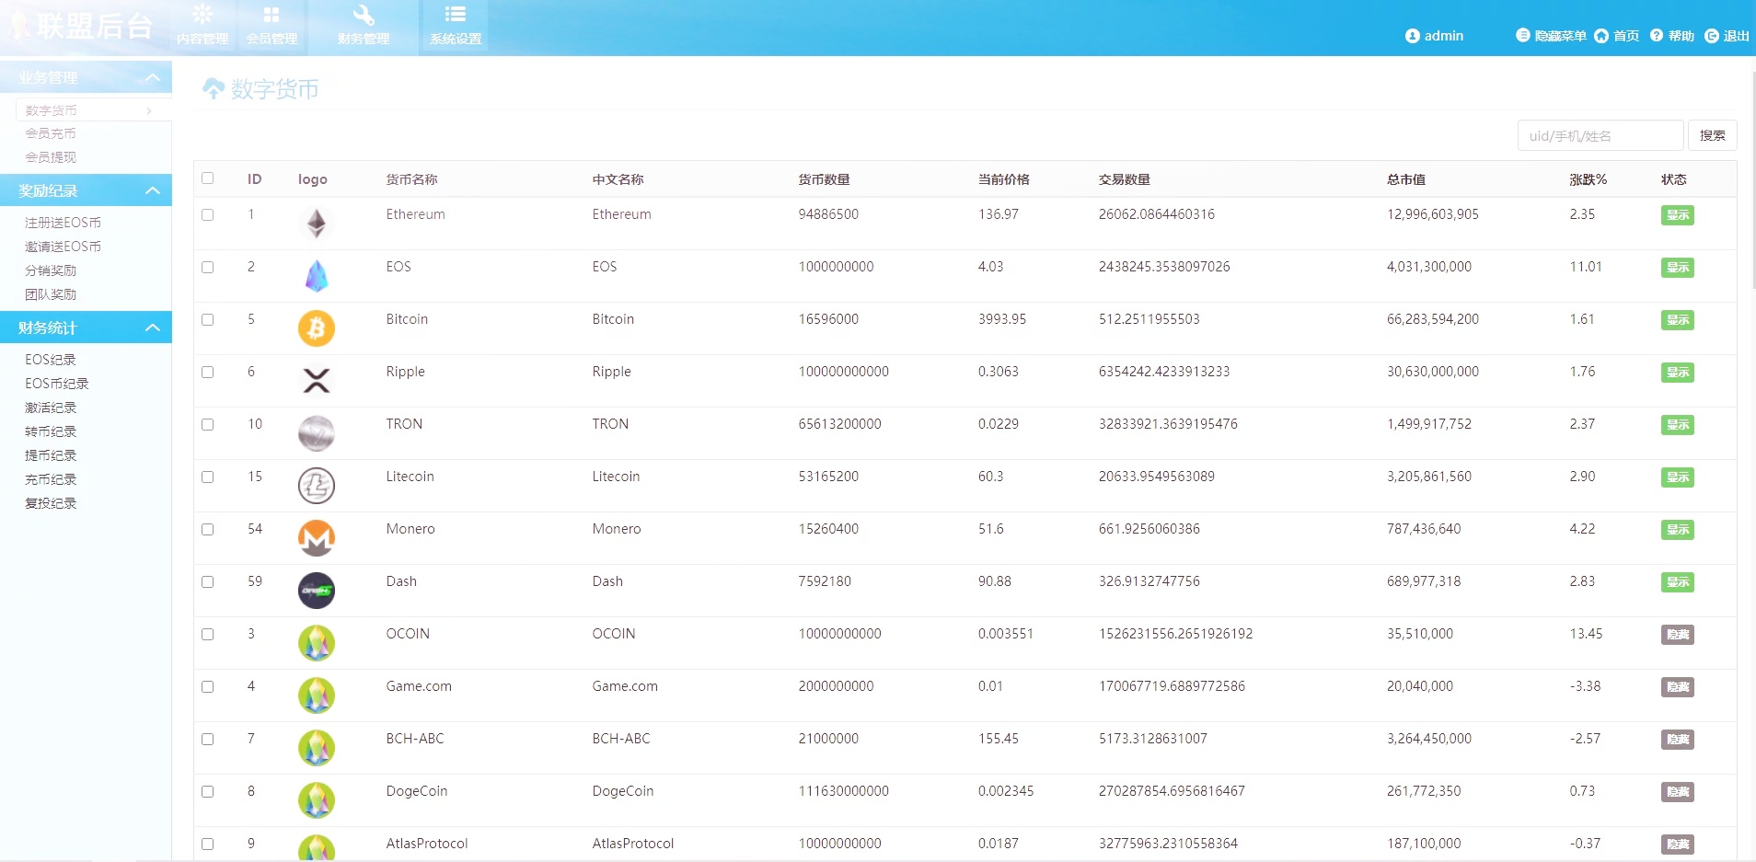Screen dimensions: 1756x862
Task: Click the Dash logo icon
Action: tap(317, 591)
